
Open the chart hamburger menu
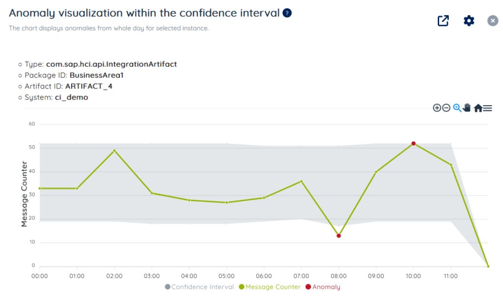pyautogui.click(x=487, y=108)
